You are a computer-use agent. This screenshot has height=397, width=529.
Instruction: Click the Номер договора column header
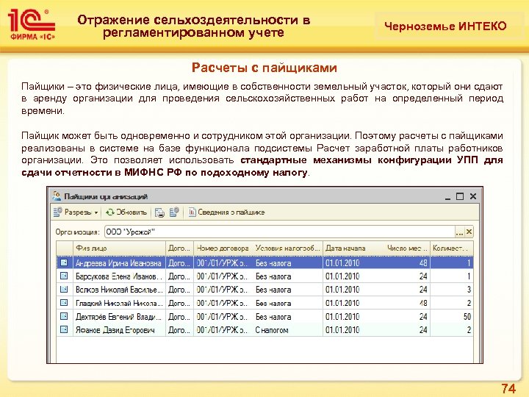(223, 248)
